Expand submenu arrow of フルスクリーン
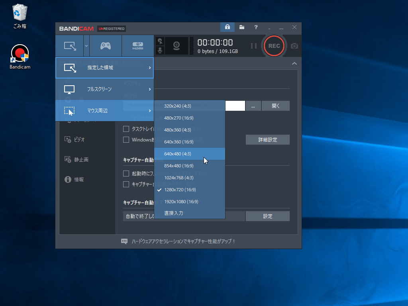Screen dimensions: 408x306 click(150, 89)
